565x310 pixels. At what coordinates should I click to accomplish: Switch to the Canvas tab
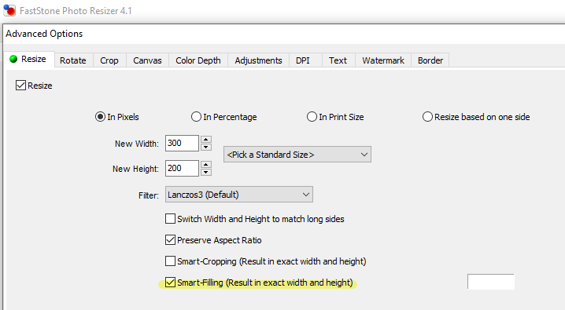147,60
